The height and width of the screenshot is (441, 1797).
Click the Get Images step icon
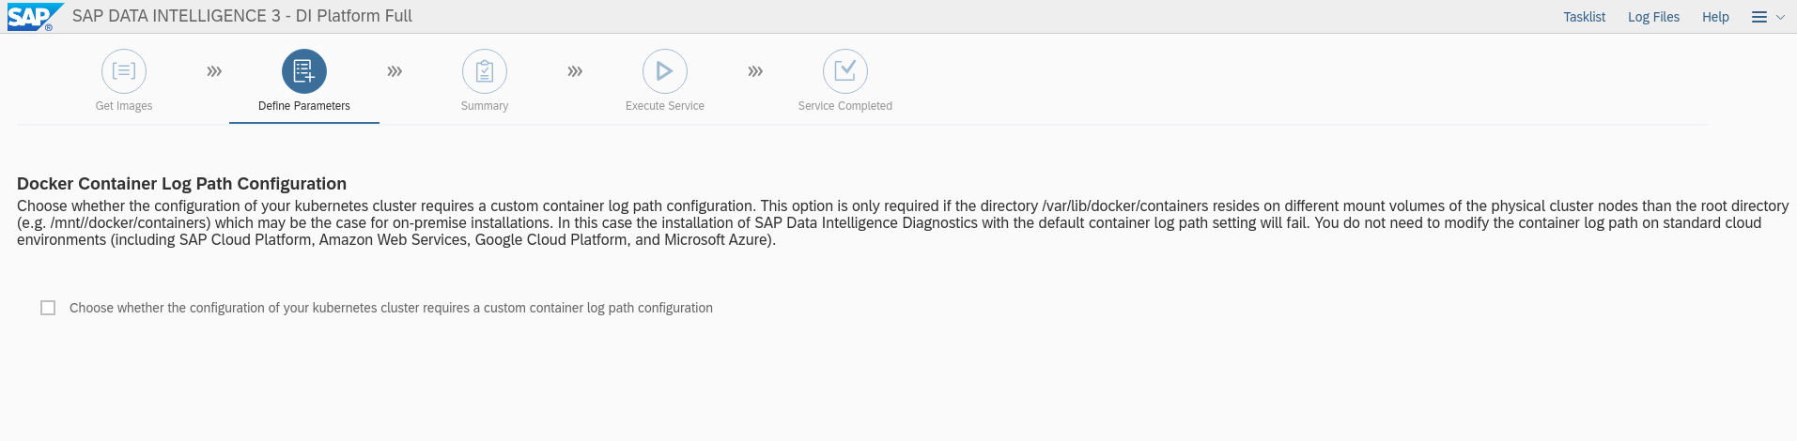(x=124, y=71)
